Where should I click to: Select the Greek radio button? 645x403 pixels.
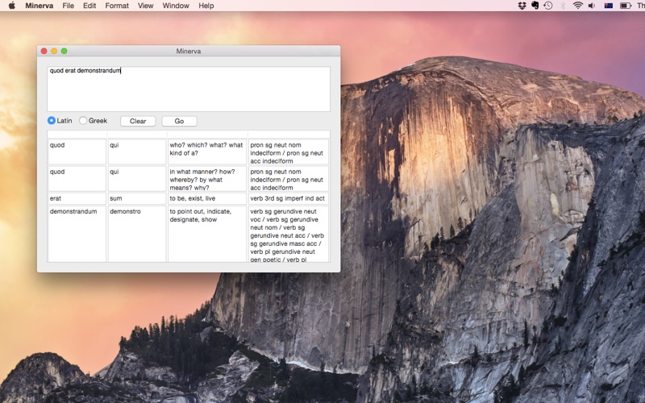click(83, 120)
